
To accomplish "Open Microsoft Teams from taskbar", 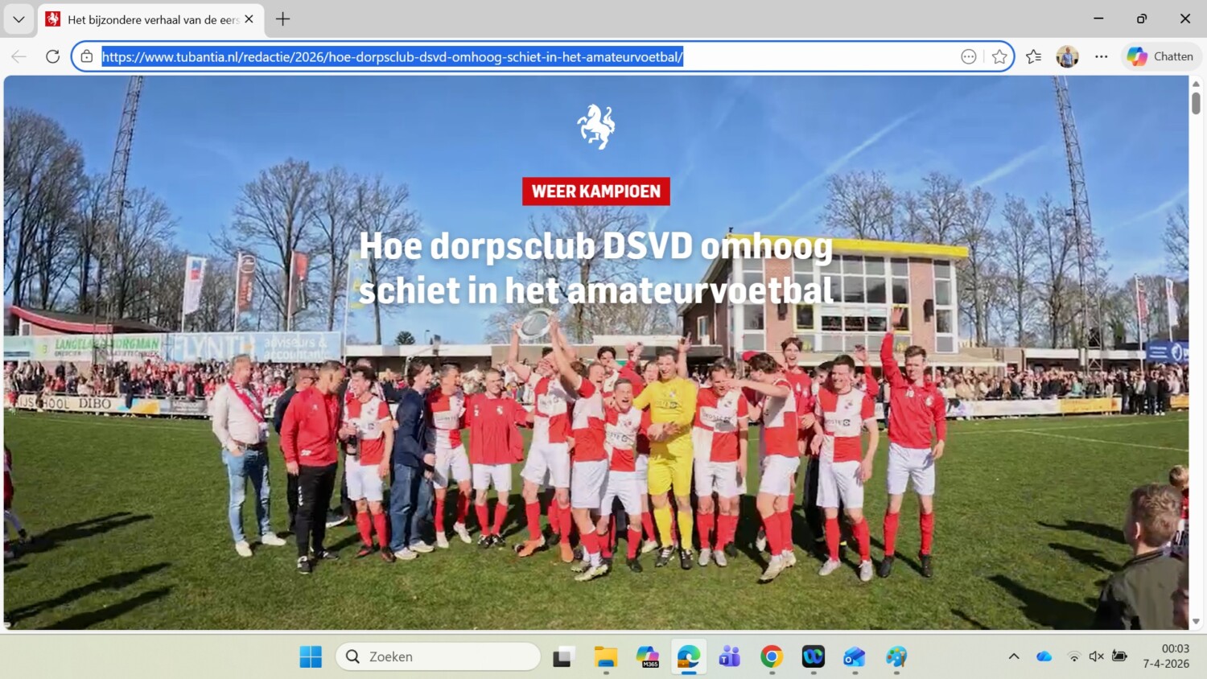I will [x=730, y=656].
